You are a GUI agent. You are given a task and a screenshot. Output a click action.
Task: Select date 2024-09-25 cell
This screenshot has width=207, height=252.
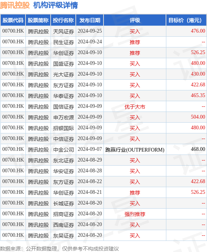90,31
